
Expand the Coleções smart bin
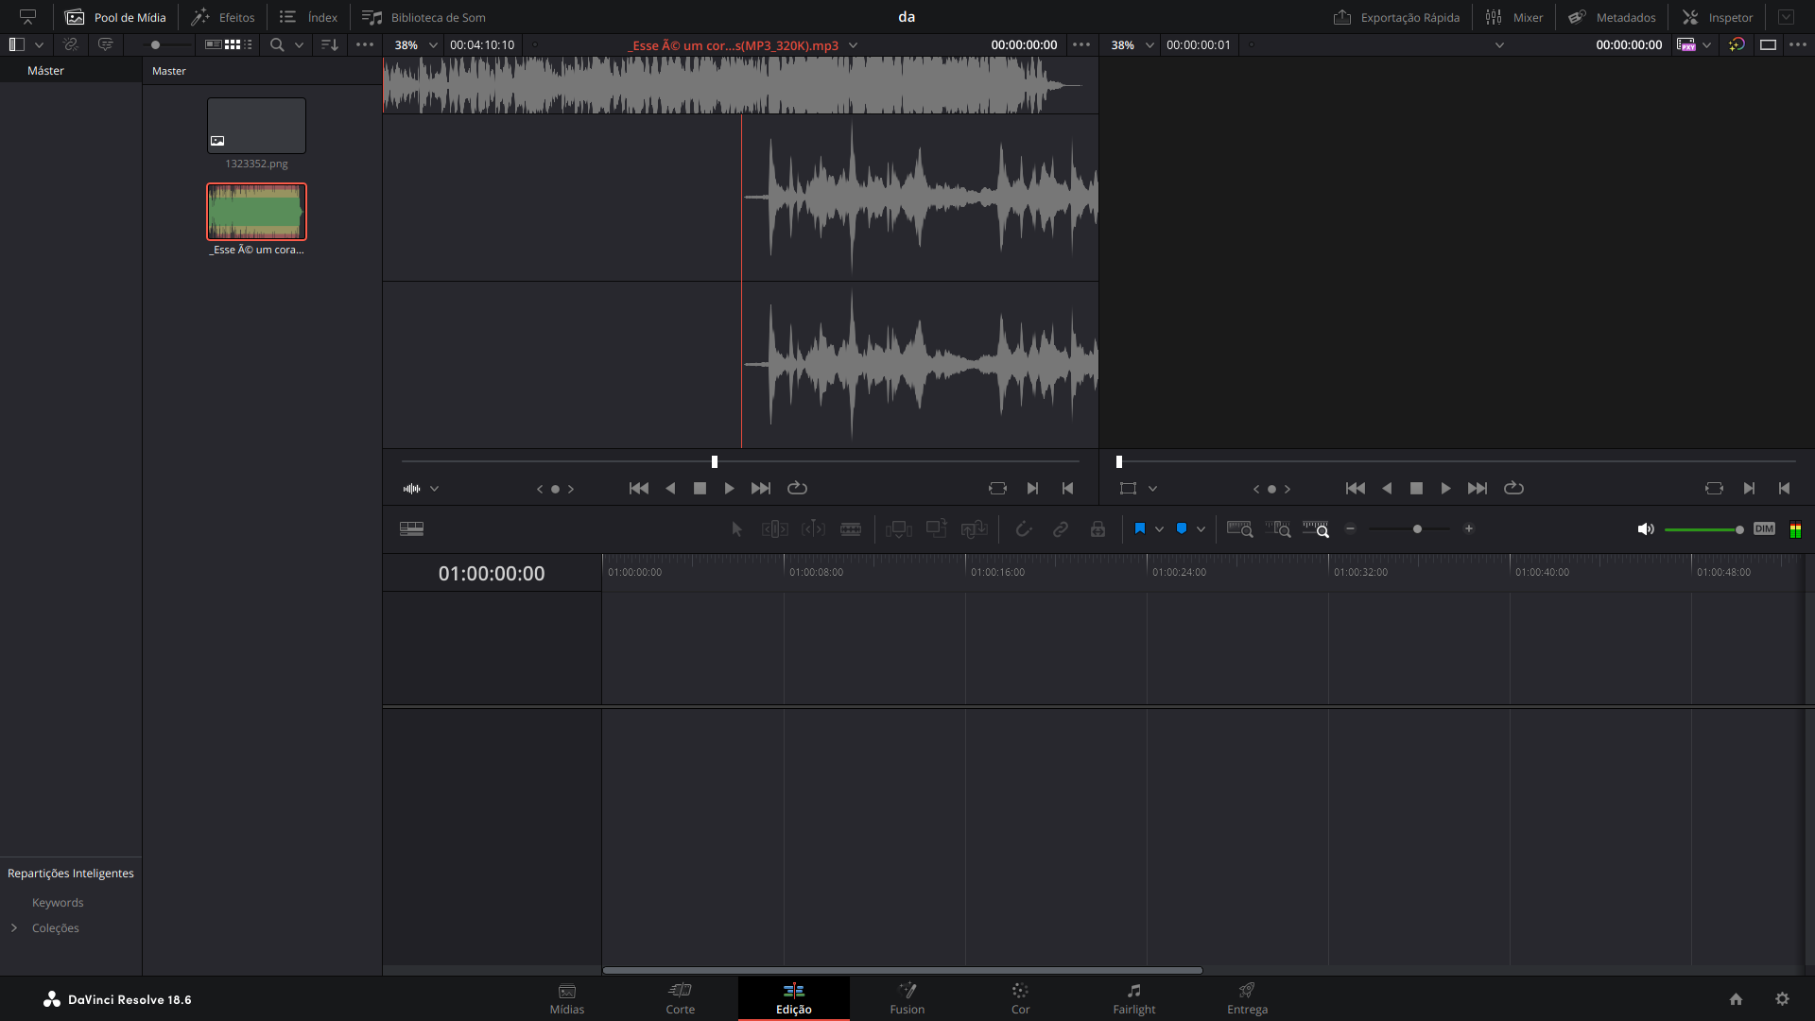[x=14, y=928]
